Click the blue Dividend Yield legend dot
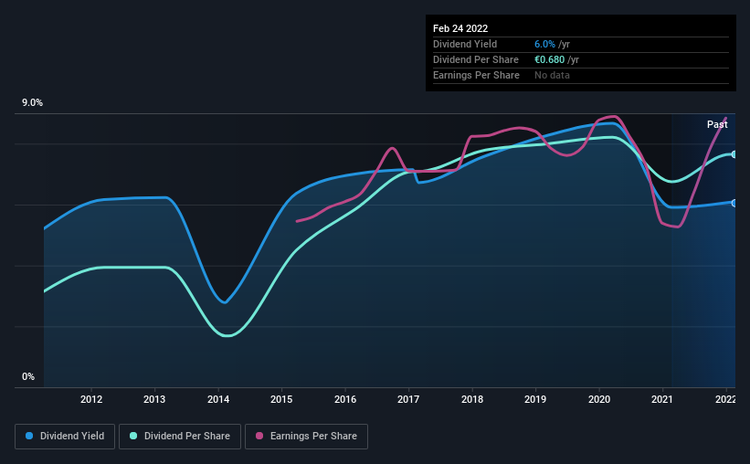This screenshot has width=750, height=464. [x=29, y=436]
